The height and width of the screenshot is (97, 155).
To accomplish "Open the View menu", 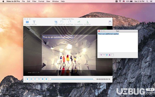I will coord(48,1).
